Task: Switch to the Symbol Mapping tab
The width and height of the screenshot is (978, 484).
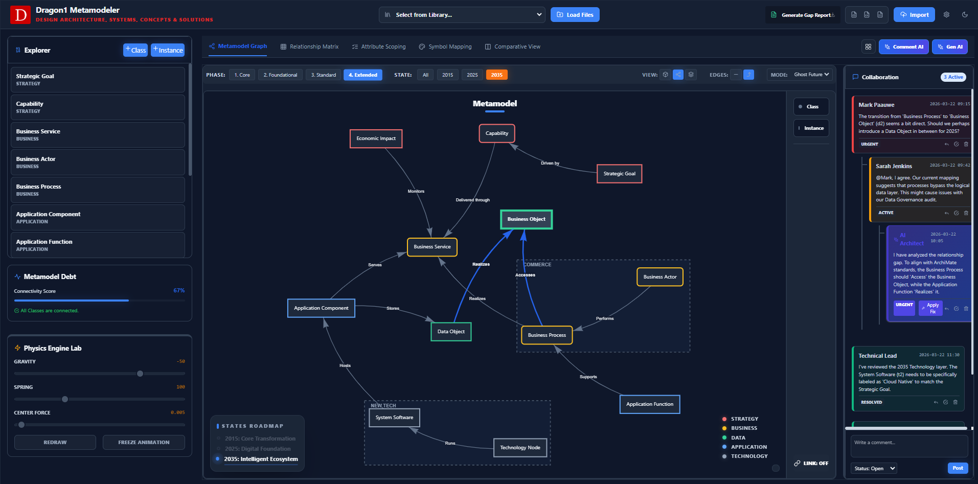Action: point(450,47)
